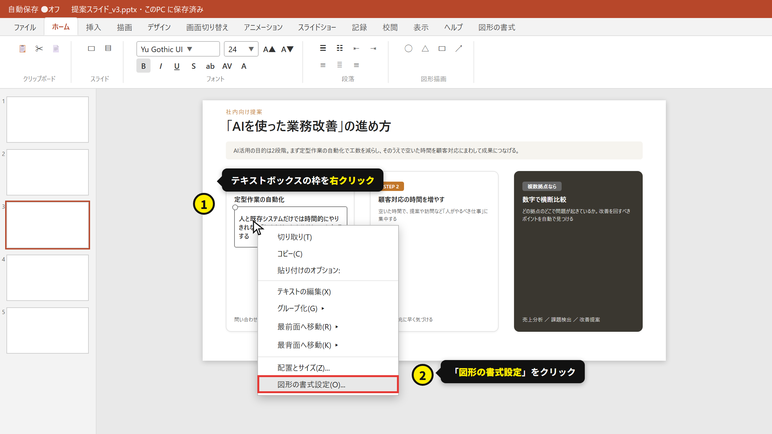772x434 pixels.
Task: Switch to the 描画 tab
Action: pyautogui.click(x=124, y=27)
